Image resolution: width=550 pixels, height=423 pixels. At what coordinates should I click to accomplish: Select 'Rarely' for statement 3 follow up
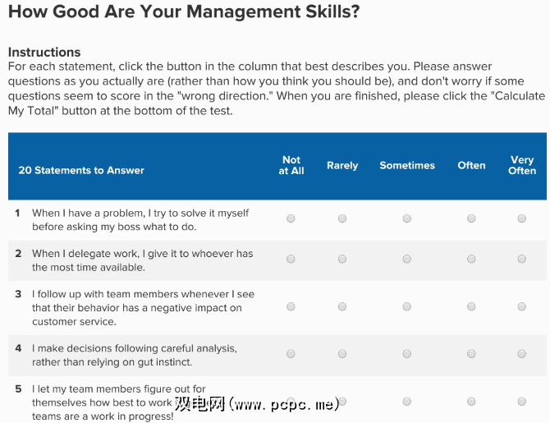(x=342, y=306)
